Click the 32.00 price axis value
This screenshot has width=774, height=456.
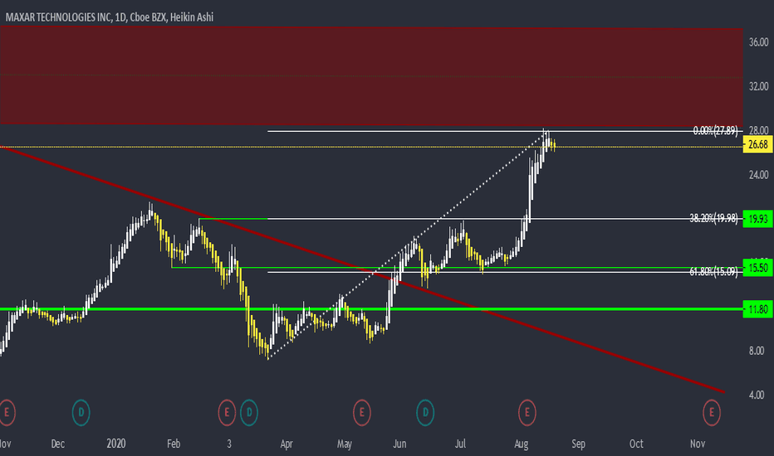758,87
